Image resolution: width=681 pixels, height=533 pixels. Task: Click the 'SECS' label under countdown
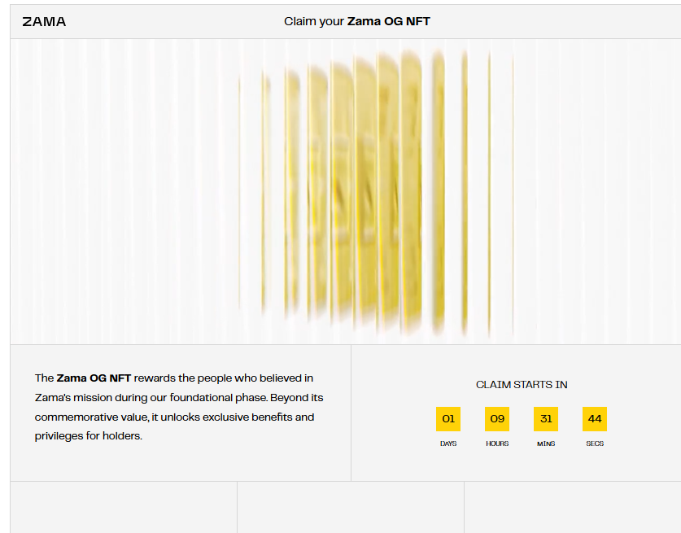[595, 443]
